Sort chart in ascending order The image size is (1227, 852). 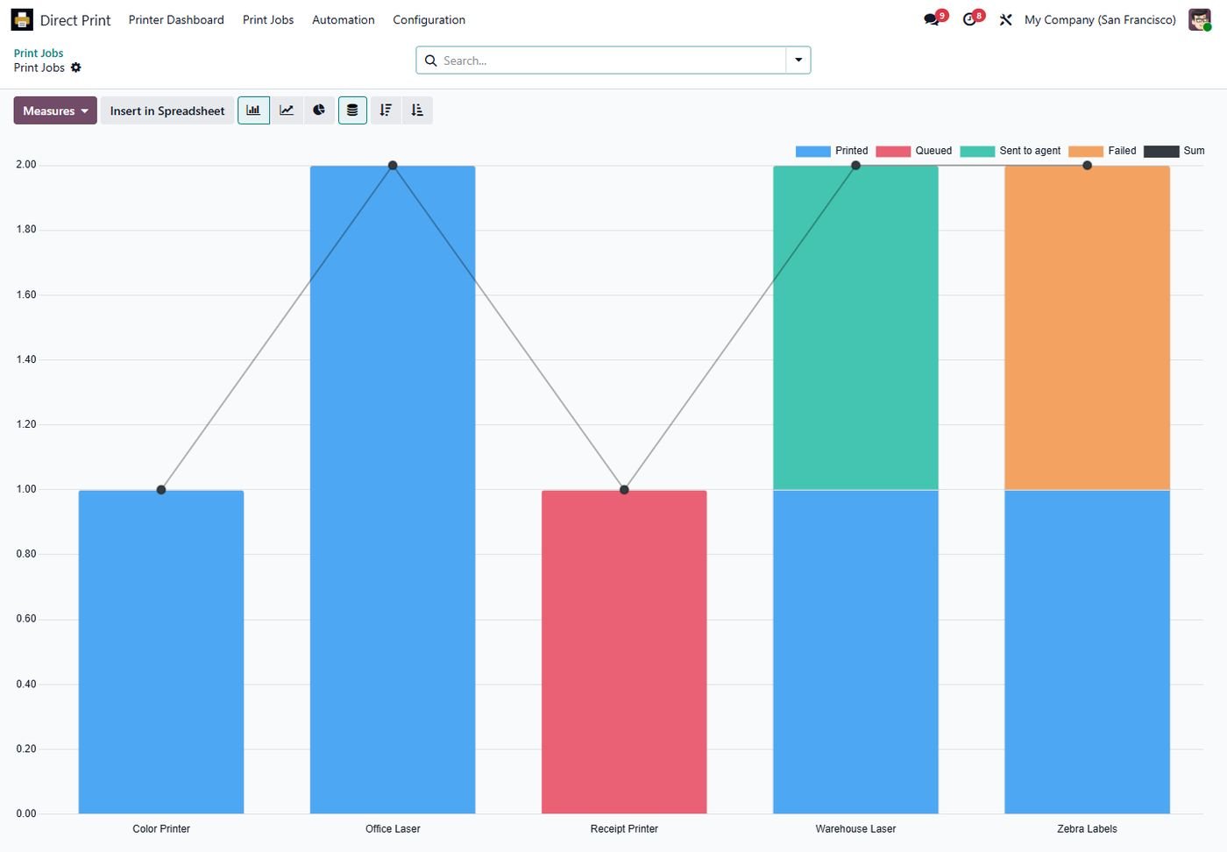417,110
